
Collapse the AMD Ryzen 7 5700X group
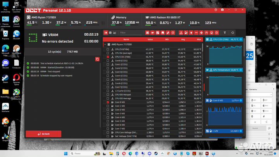[105, 45]
